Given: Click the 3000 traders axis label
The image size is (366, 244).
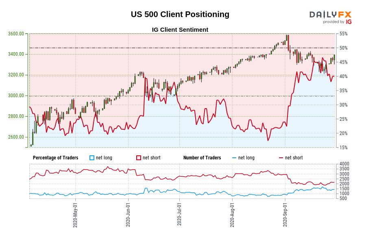Looking at the screenshot, I should click(x=344, y=174).
